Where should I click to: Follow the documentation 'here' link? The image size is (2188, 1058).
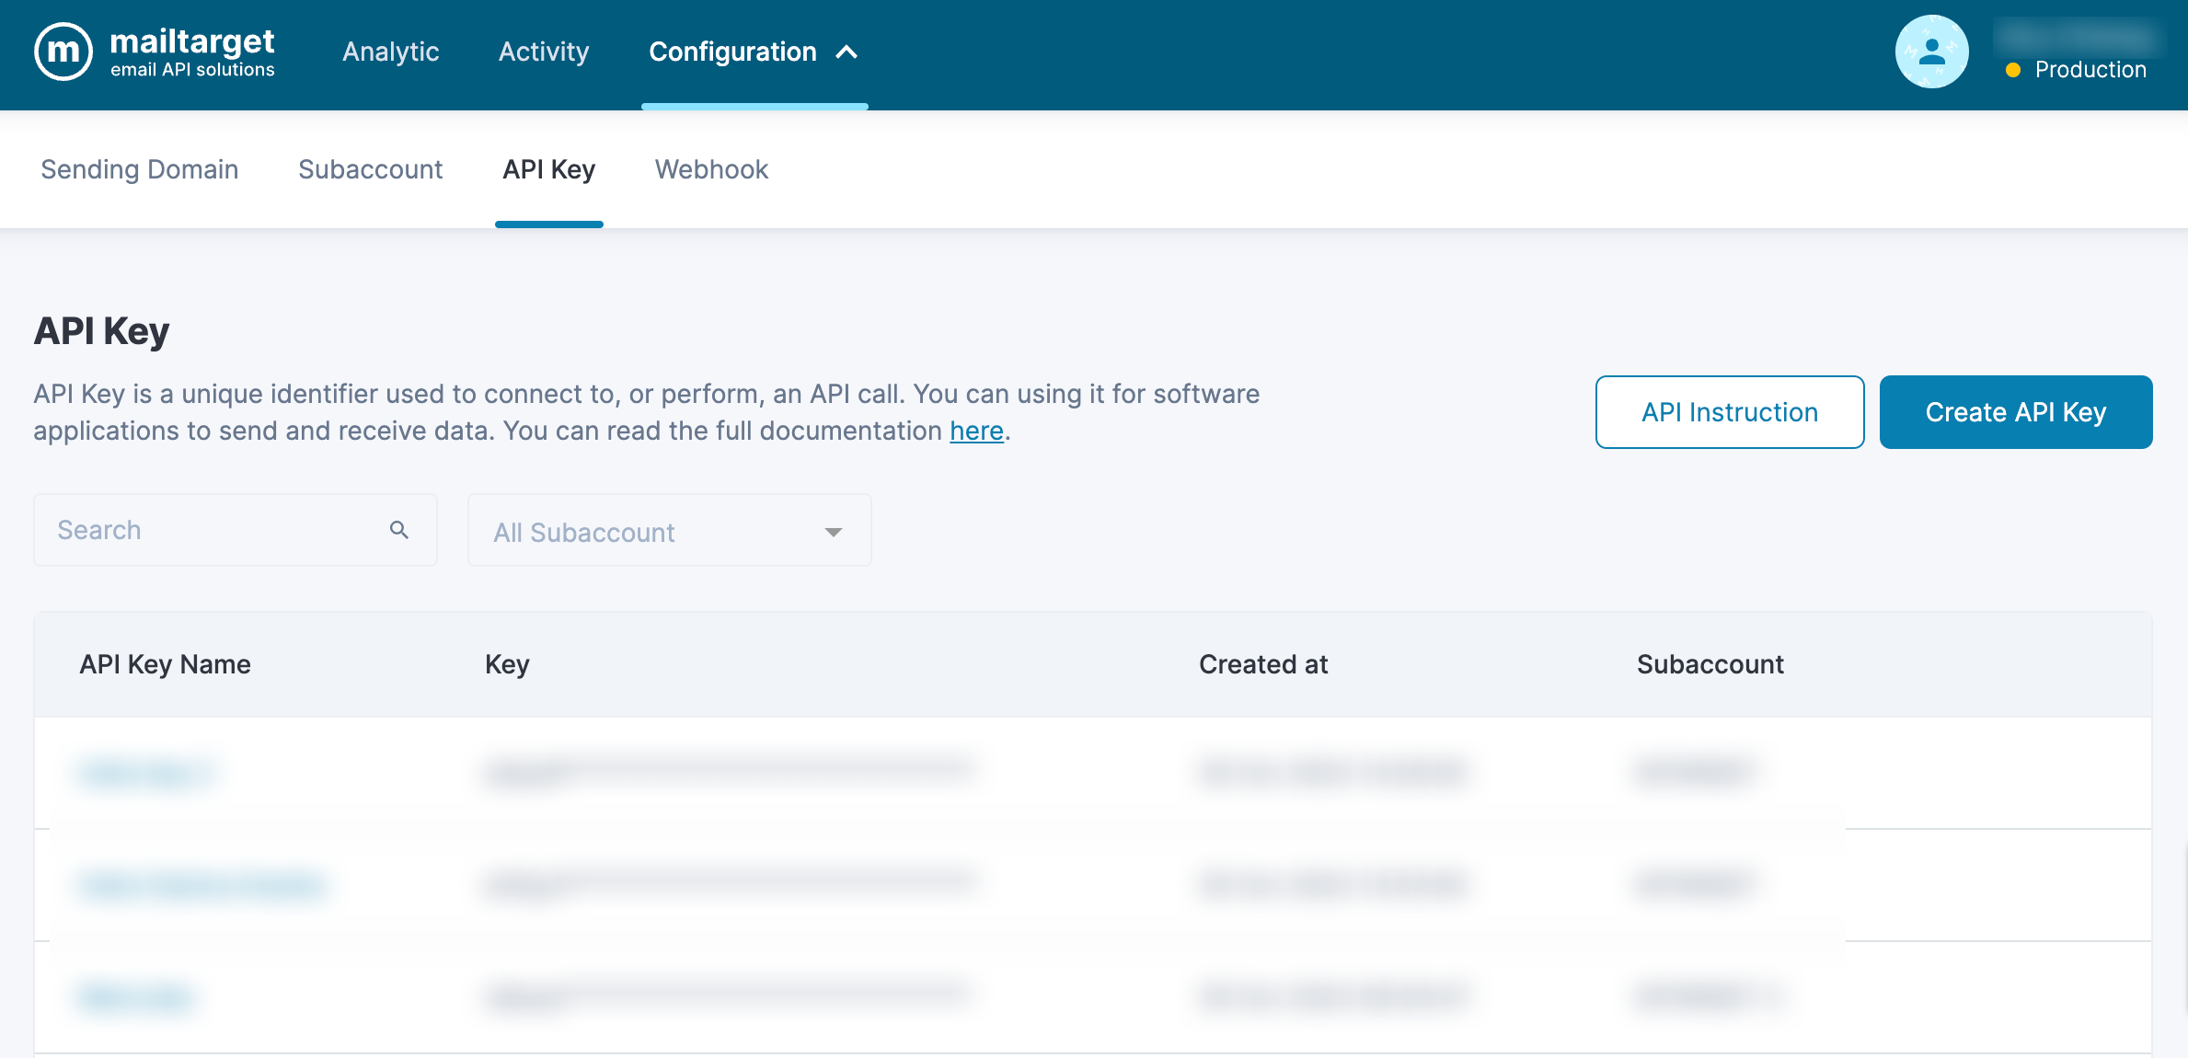[x=976, y=431]
